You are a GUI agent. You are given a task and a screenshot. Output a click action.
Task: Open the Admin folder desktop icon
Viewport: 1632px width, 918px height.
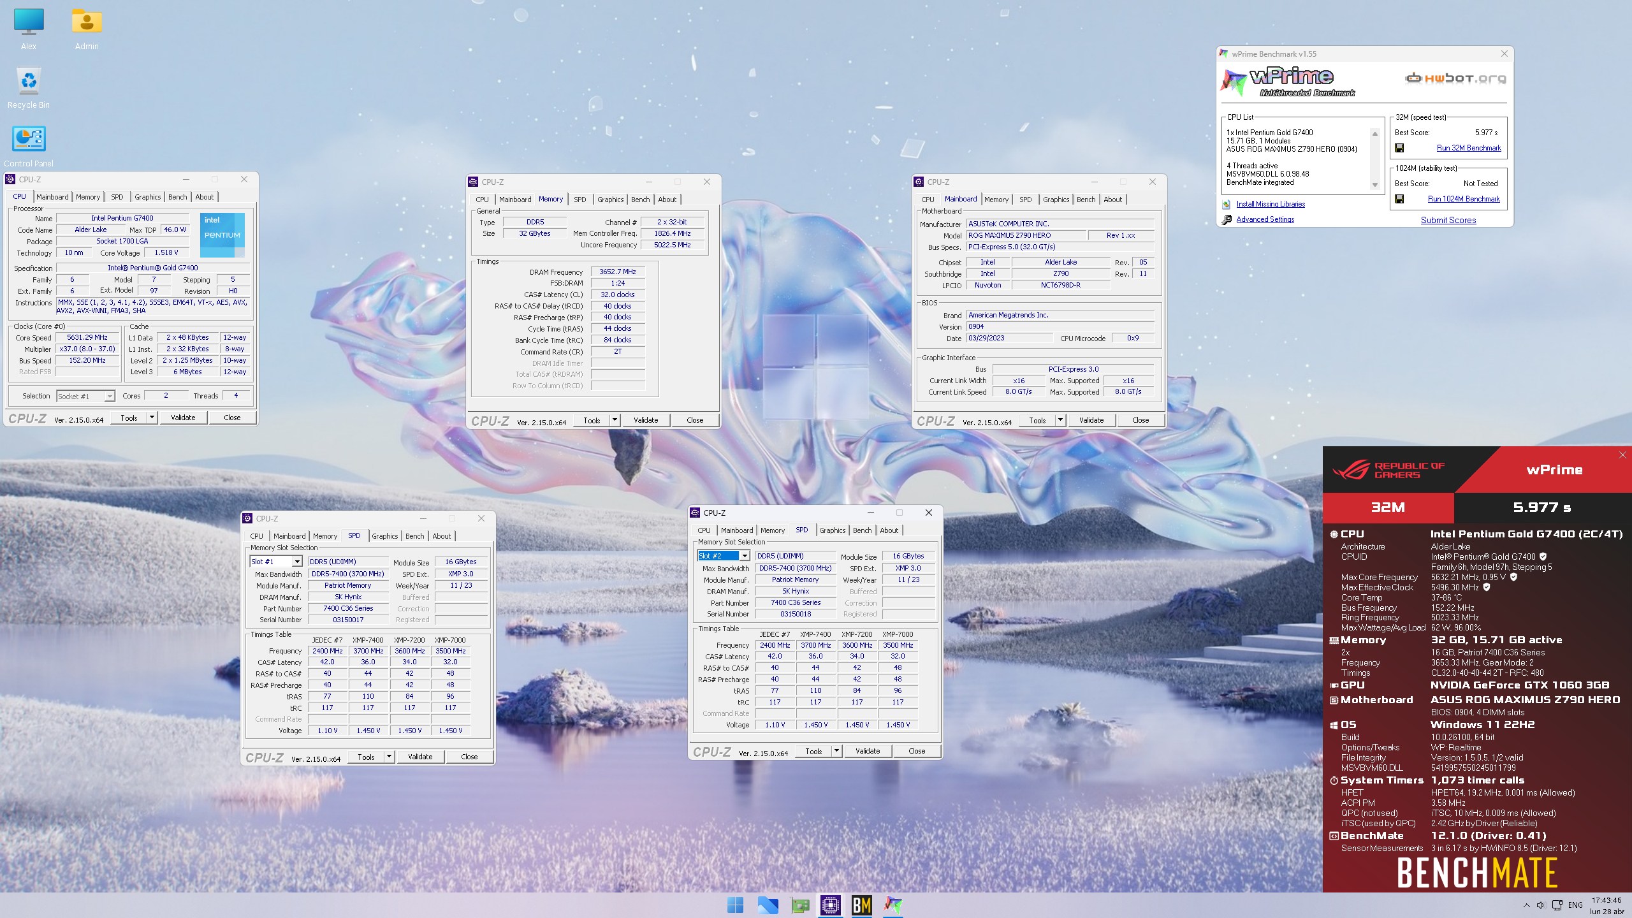click(x=87, y=29)
